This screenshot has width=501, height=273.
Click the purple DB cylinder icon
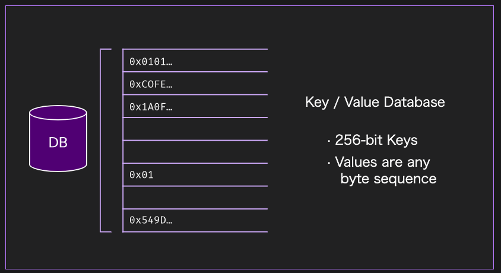[58, 138]
